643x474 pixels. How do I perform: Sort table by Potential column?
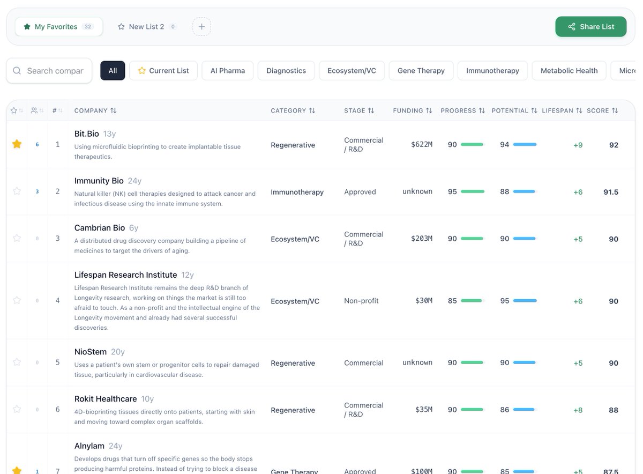(x=514, y=110)
